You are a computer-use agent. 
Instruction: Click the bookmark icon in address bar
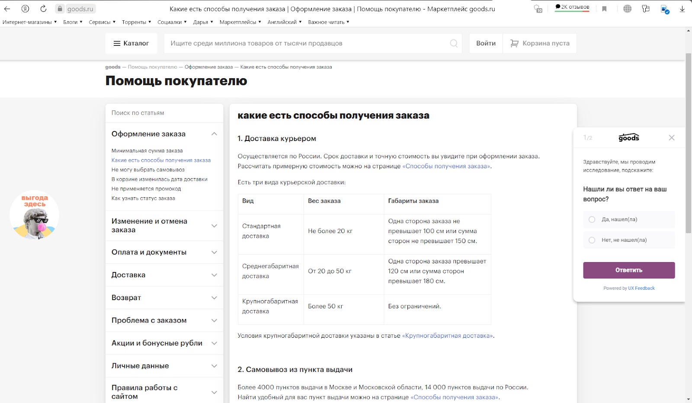604,9
